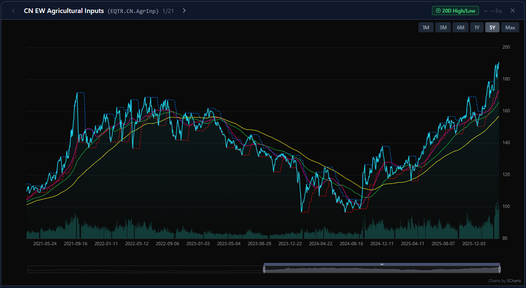
Task: Toggle the 20D High/Low indicator
Action: coord(455,10)
